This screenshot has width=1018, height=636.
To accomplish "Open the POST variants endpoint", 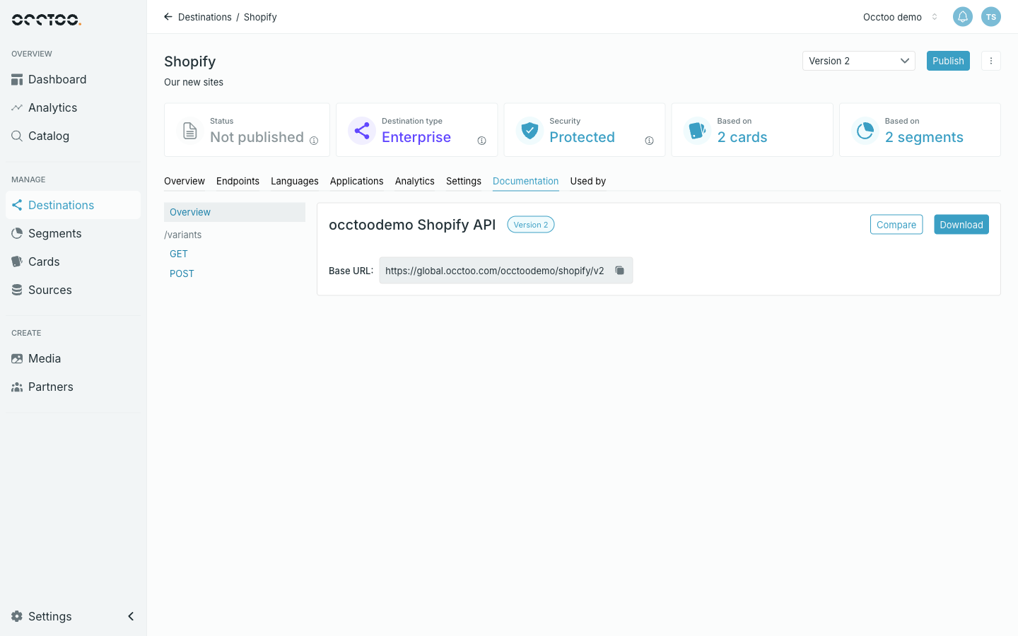I will coord(182,273).
